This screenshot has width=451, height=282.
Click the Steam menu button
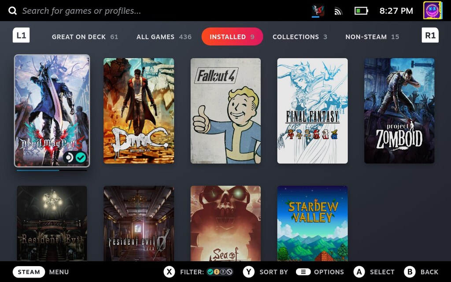29,272
